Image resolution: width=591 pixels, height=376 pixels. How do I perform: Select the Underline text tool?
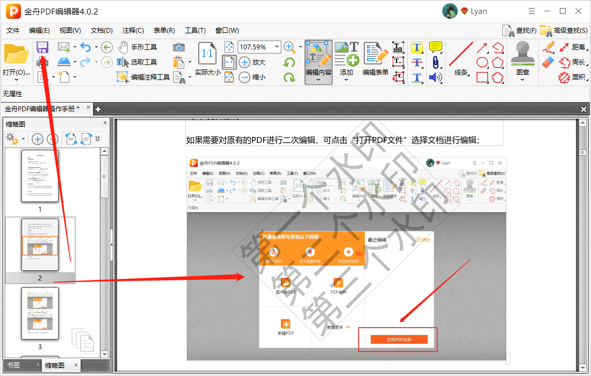tap(416, 77)
